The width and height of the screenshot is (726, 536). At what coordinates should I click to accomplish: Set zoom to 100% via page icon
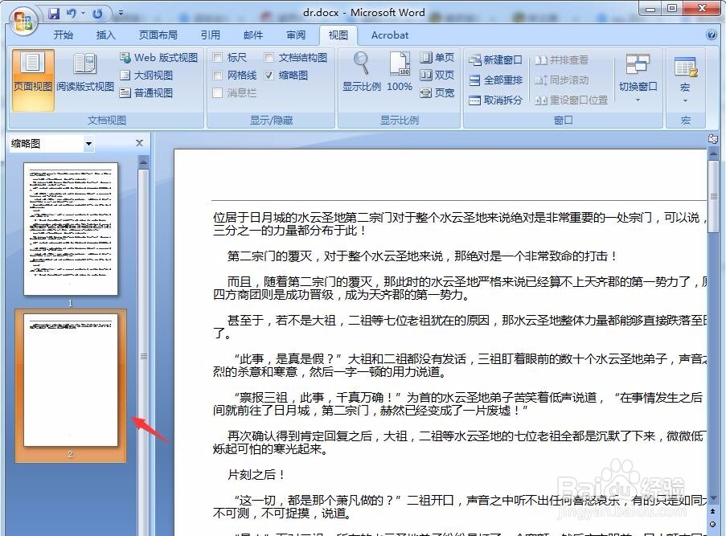click(399, 72)
